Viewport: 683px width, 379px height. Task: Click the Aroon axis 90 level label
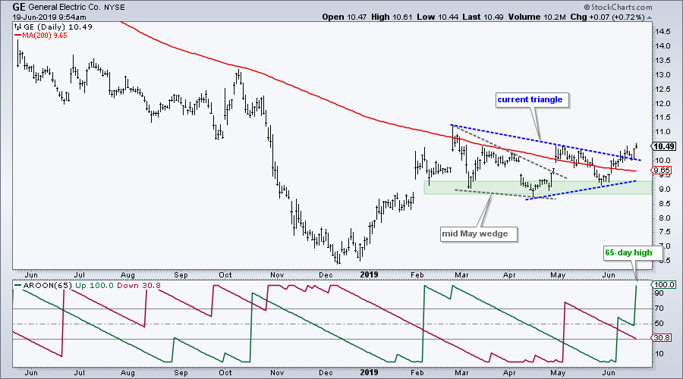point(659,293)
